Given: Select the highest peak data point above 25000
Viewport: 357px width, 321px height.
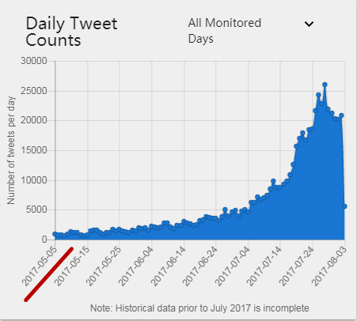Looking at the screenshot, I should pyautogui.click(x=325, y=85).
